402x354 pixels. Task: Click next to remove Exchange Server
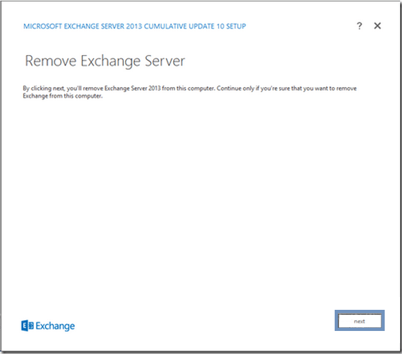pos(360,321)
